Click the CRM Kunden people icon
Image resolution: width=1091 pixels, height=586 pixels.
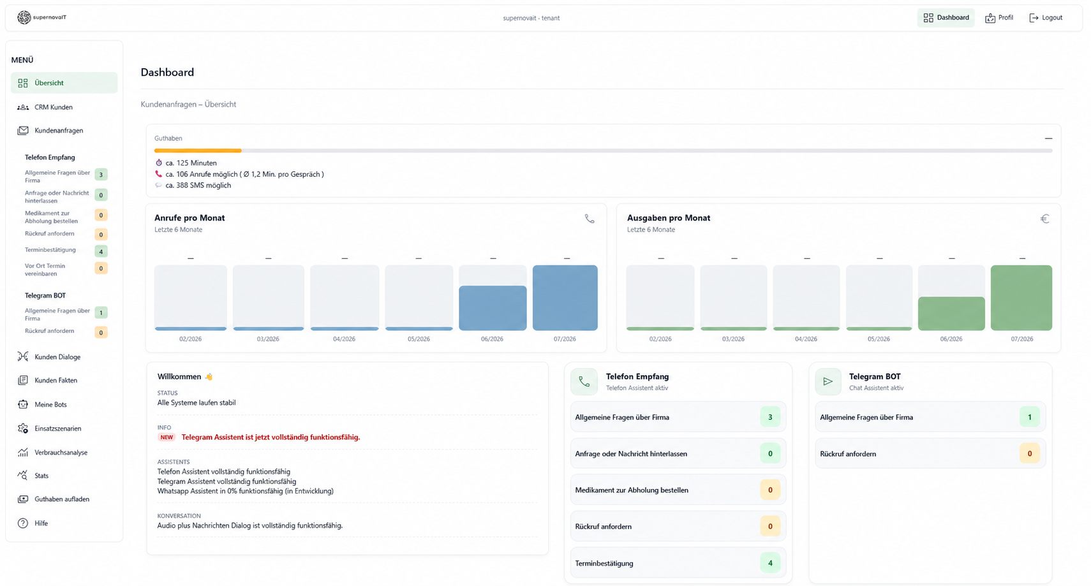23,107
